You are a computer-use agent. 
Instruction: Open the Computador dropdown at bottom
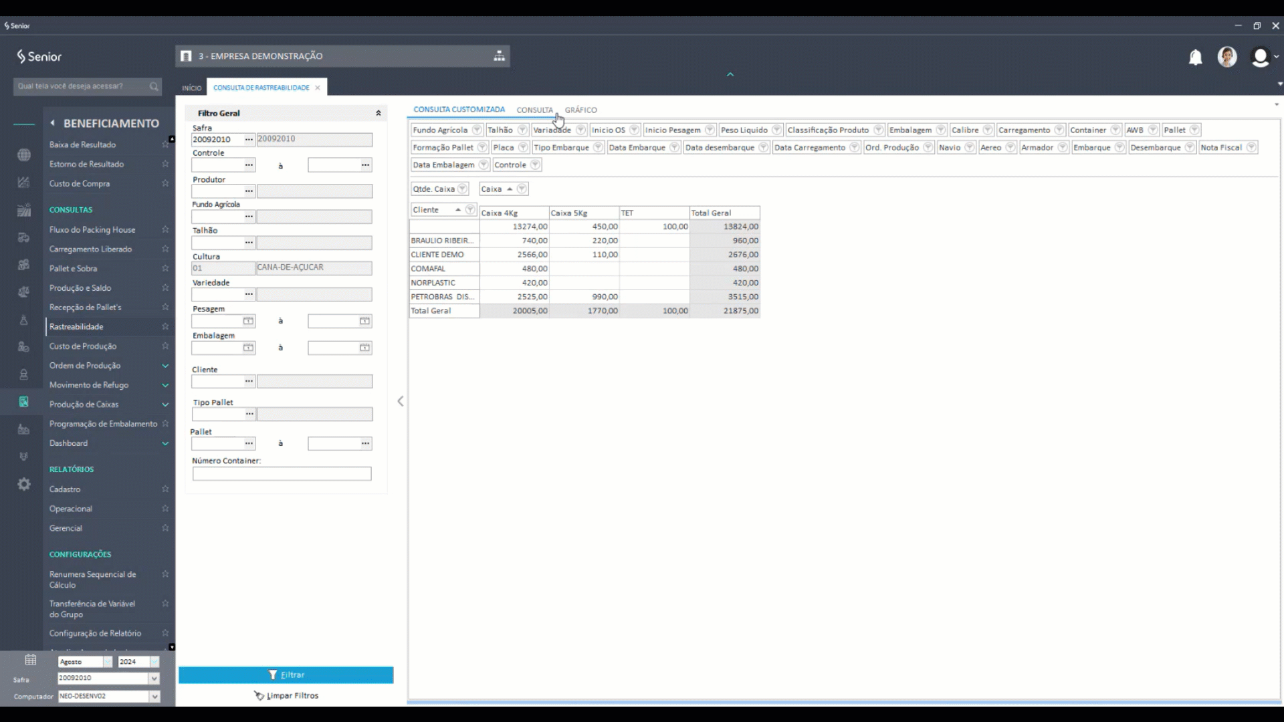(154, 696)
